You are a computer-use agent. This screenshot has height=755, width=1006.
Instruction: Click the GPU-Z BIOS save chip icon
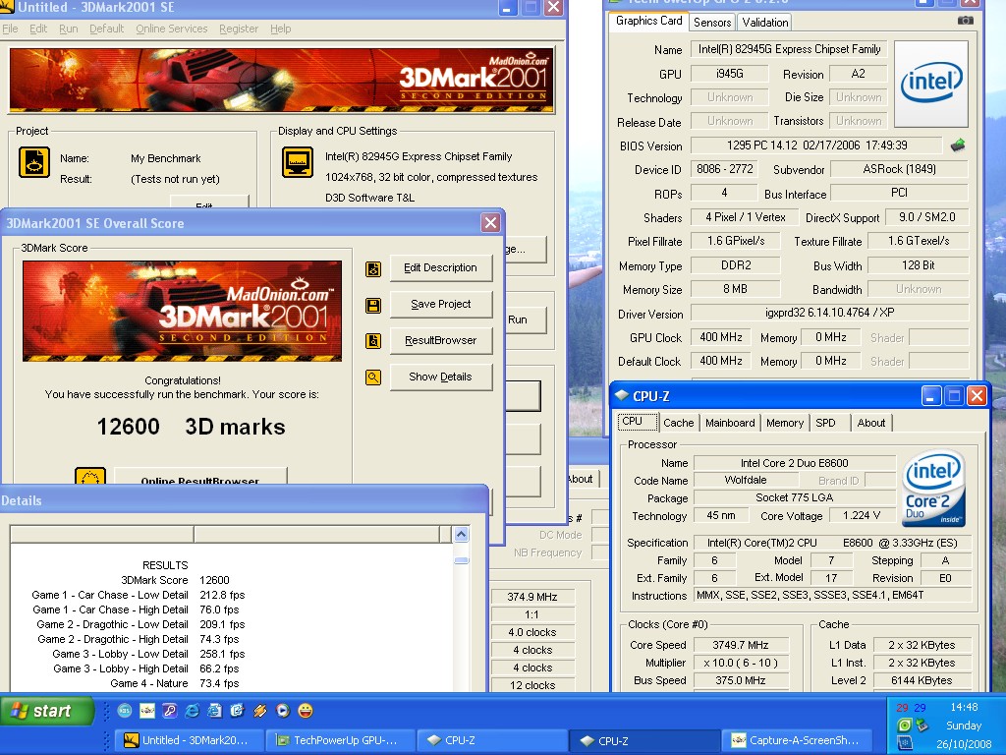click(x=958, y=145)
